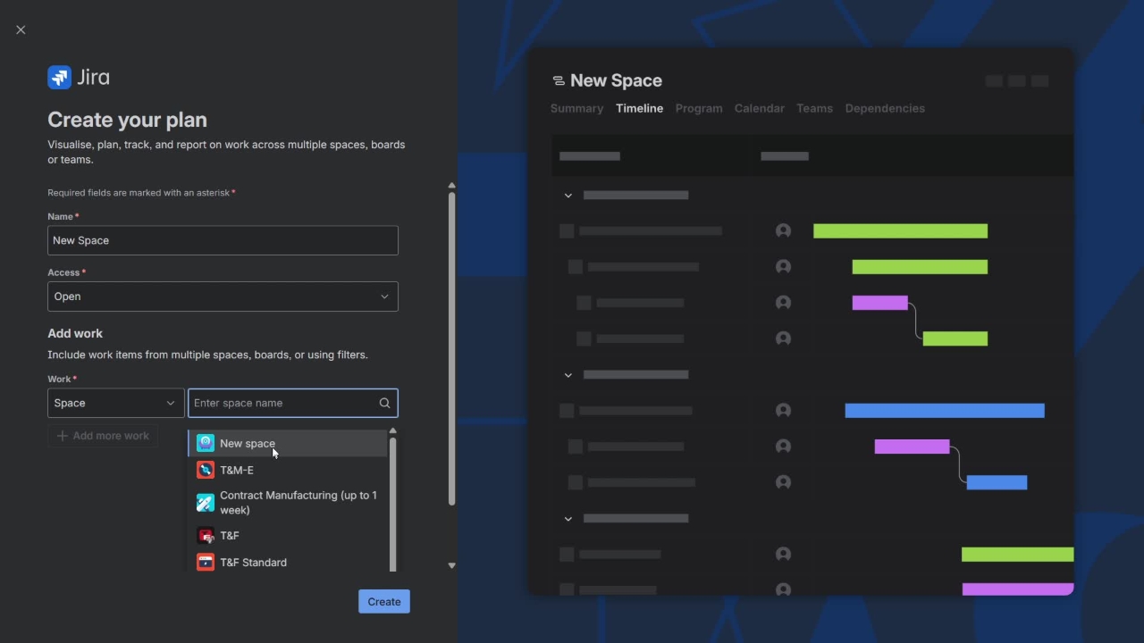Open the Access dropdown set to Open
Image resolution: width=1144 pixels, height=643 pixels.
click(x=223, y=296)
